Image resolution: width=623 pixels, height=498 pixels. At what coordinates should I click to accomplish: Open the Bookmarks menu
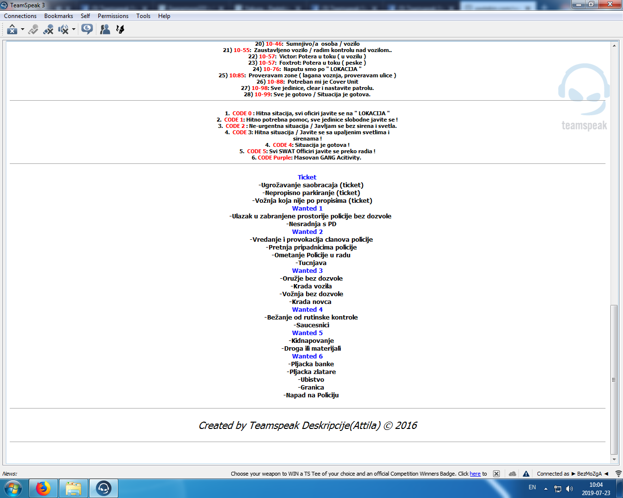[58, 16]
